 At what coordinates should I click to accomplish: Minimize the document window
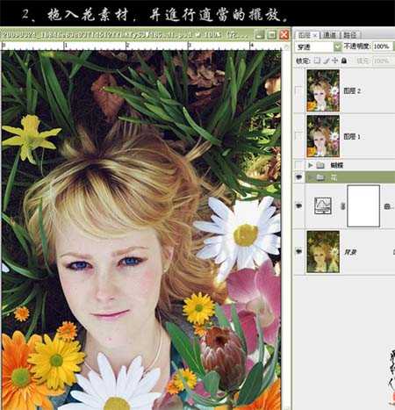pos(259,35)
